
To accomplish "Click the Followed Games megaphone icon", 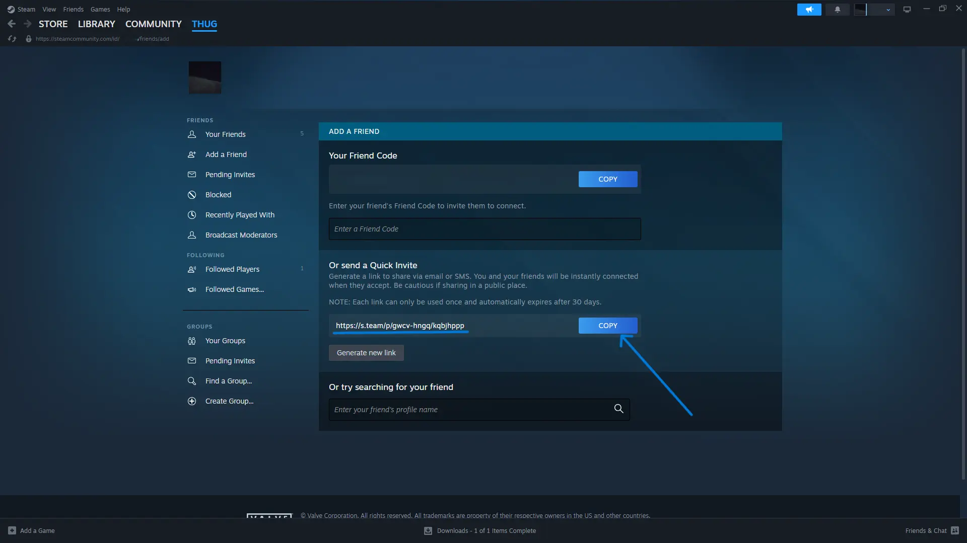I will coord(192,289).
